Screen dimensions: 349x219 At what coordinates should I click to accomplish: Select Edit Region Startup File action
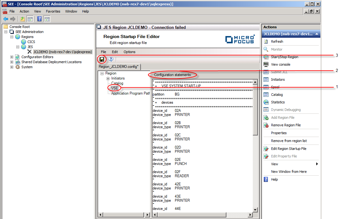click(x=288, y=149)
